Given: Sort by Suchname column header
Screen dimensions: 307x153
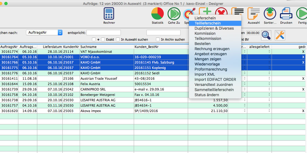Looking at the screenshot, I should [x=107, y=47].
